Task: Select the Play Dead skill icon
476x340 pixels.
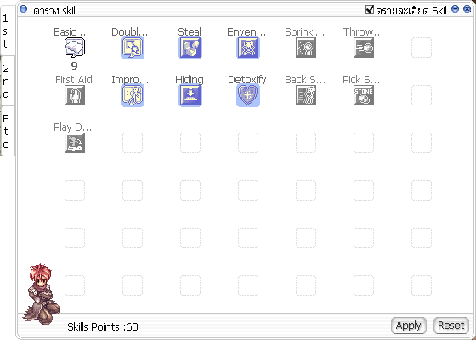Action: pos(75,143)
